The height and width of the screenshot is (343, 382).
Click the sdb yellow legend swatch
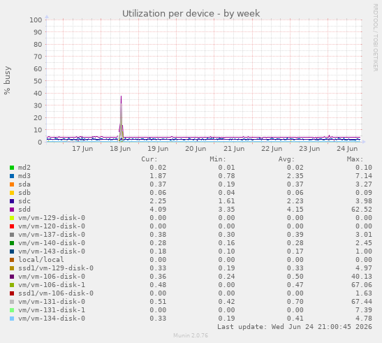pos(12,193)
